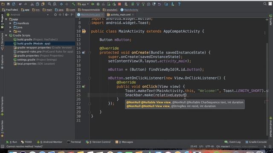This screenshot has height=153, width=273.
Task: Click the Paste toolbar icon
Action: (43, 4)
